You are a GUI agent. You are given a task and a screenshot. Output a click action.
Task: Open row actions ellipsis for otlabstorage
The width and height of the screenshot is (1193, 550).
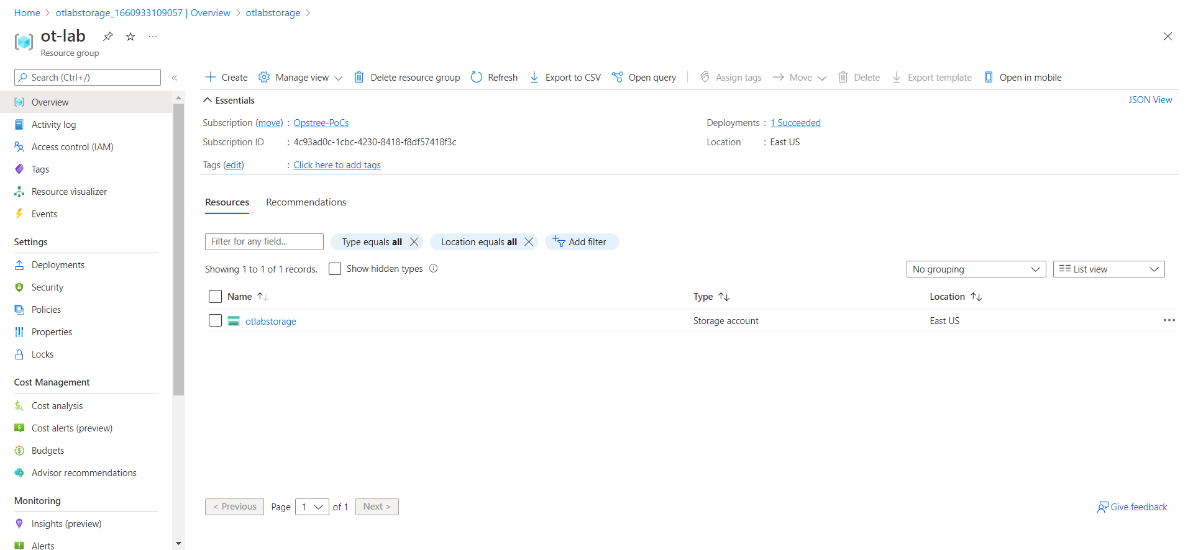1169,320
